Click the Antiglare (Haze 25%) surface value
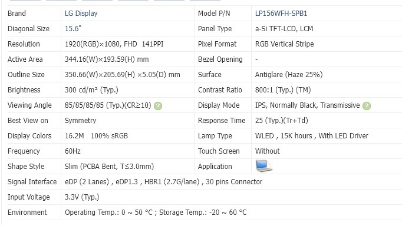This screenshot has width=402, height=229. (x=289, y=75)
